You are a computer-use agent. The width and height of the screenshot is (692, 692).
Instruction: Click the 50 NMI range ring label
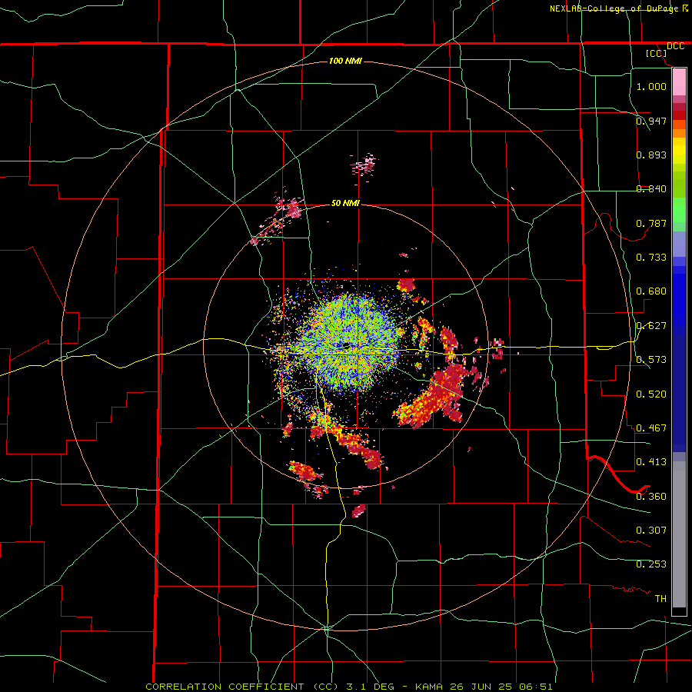pyautogui.click(x=345, y=203)
